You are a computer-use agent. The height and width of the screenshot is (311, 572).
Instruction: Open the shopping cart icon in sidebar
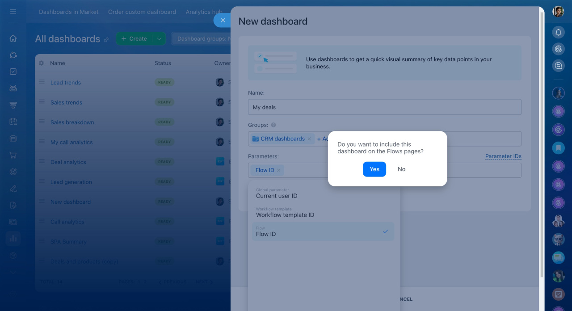click(x=13, y=155)
